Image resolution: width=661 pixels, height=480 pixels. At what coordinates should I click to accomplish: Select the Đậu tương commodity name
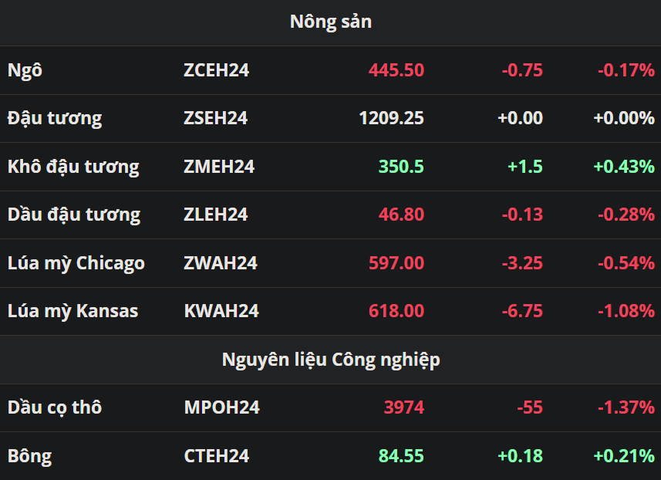(x=54, y=118)
